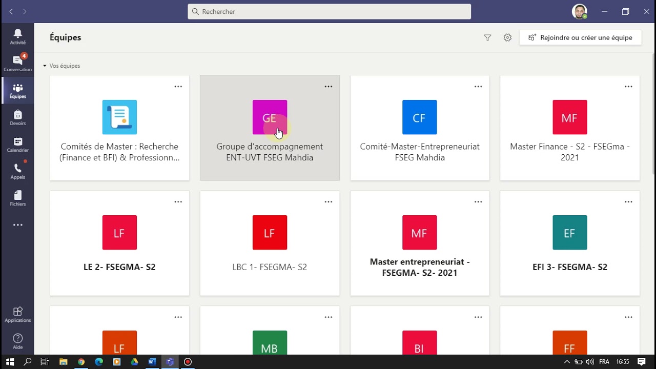Click 'Comité-Master-Entrepreneuriat FSEG Mahdia' title
The height and width of the screenshot is (369, 656).
pos(420,152)
